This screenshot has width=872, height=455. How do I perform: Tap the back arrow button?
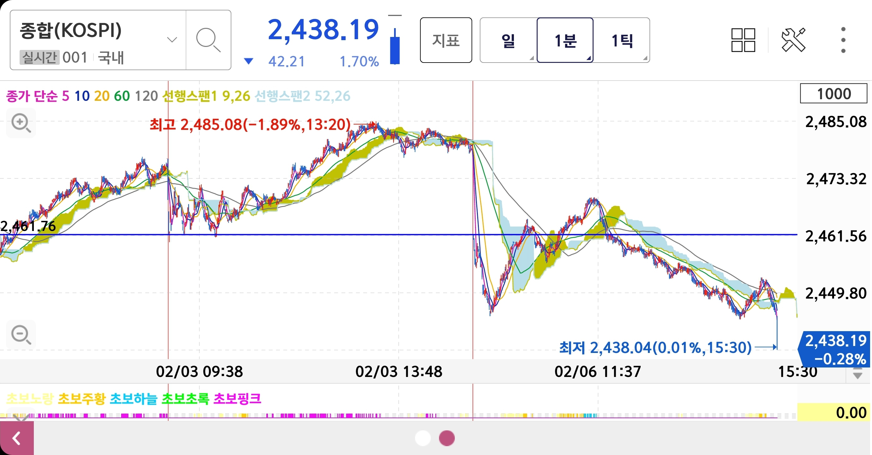(x=16, y=439)
